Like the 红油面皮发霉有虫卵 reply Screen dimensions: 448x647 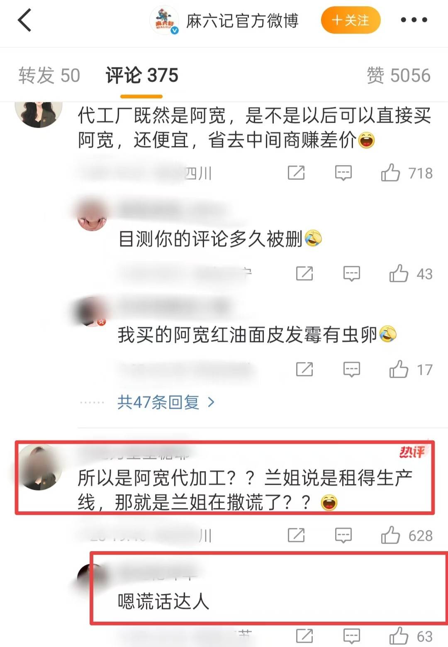coord(411,369)
